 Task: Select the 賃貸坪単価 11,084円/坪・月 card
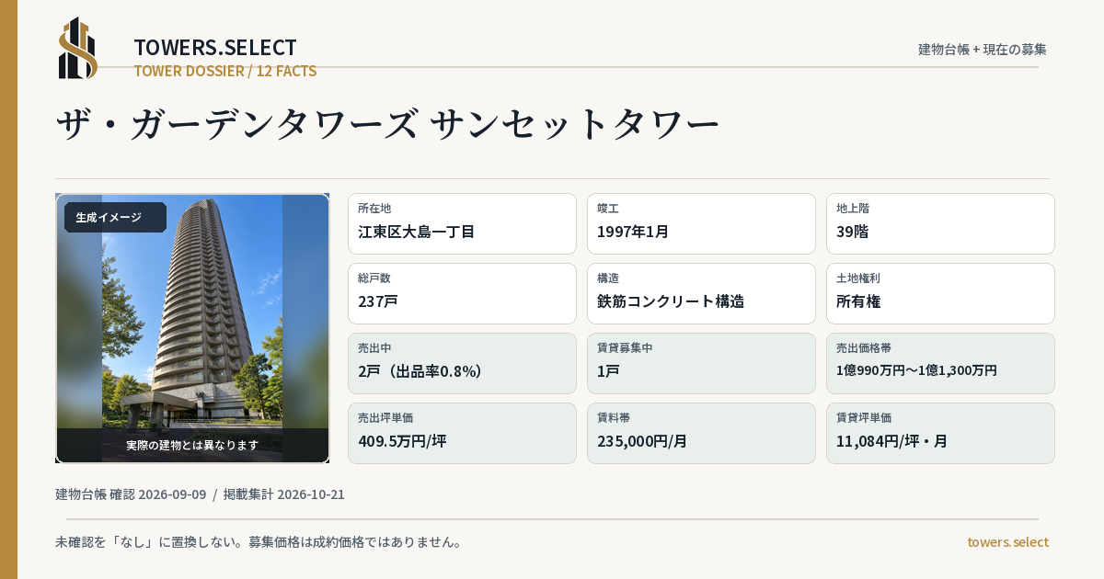point(940,433)
